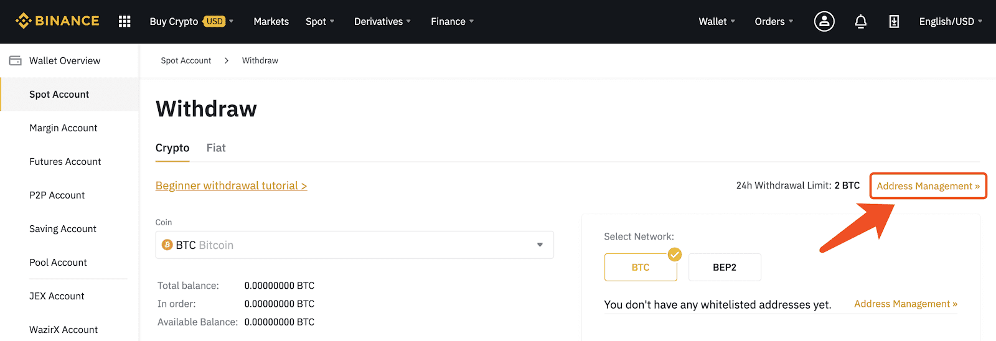The width and height of the screenshot is (996, 341).
Task: Click the Wallet Overview card icon
Action: (x=15, y=60)
